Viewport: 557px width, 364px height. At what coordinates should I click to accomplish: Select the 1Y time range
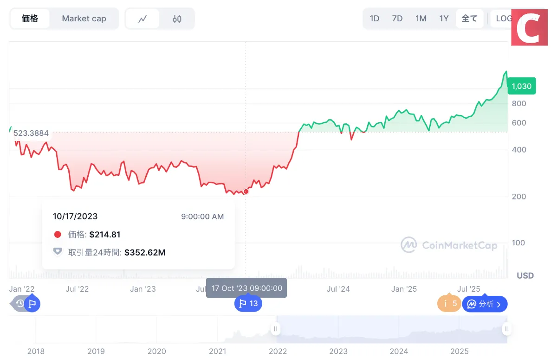444,19
